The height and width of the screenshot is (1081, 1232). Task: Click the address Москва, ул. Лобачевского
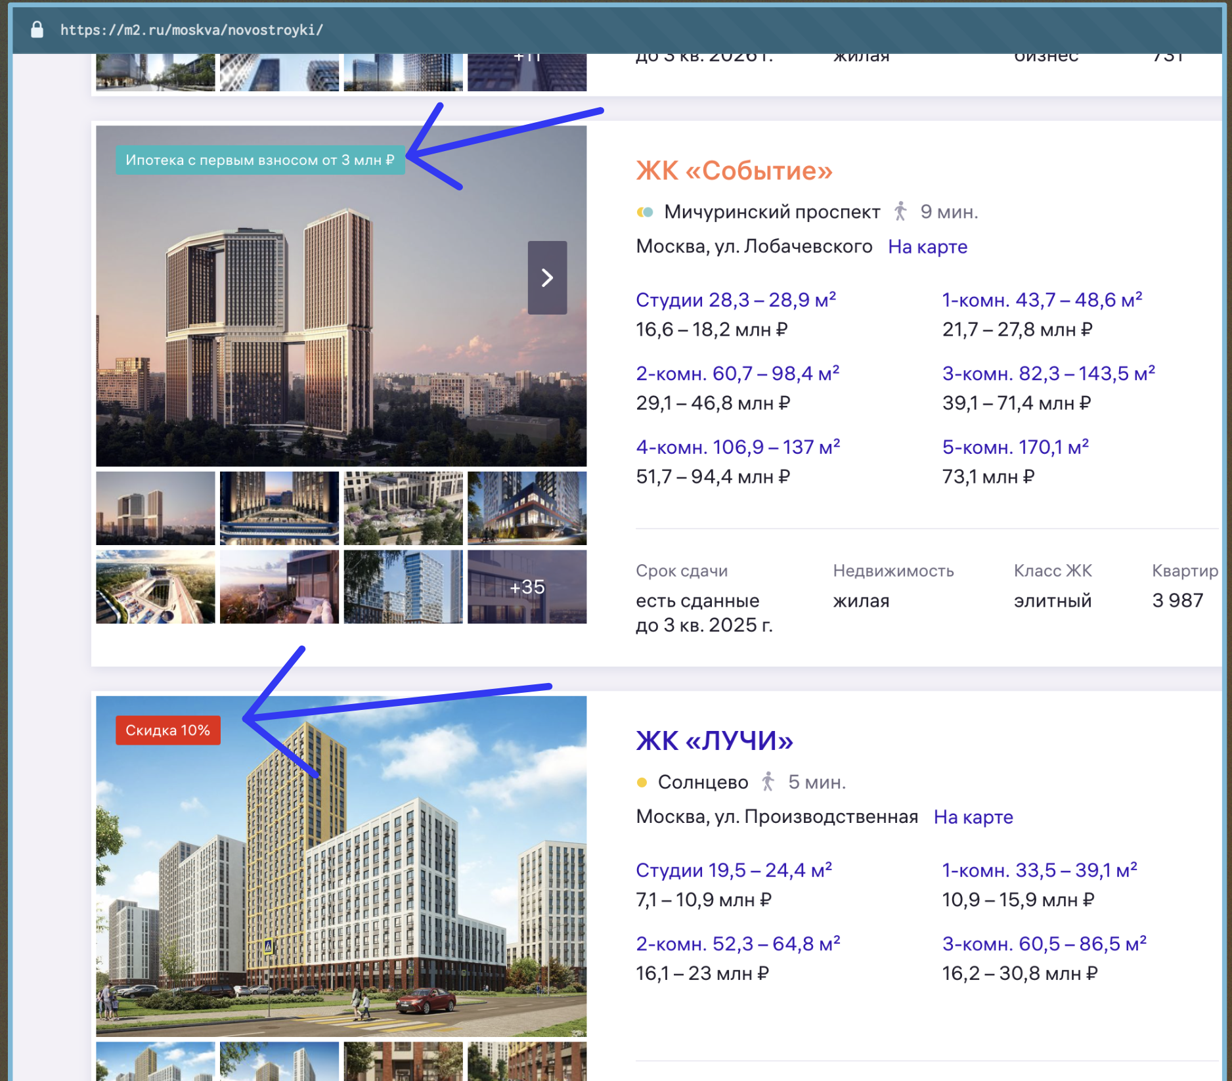pos(754,246)
